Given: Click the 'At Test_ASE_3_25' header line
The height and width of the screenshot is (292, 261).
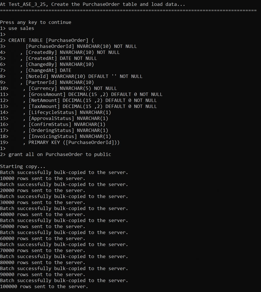Looking at the screenshot, I should [x=93, y=4].
